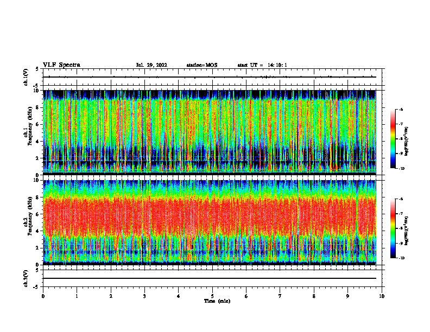The width and height of the screenshot is (430, 332).
Task: Click the lower ch.2 spectrogram color bar
Action: point(393,228)
